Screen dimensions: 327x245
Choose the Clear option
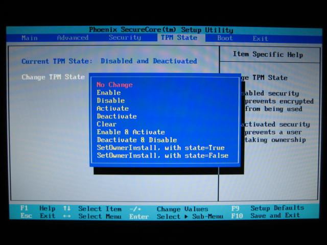(x=106, y=124)
